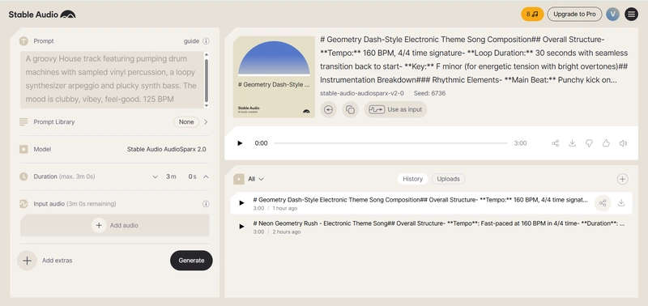Play the Neon Geometry Rush history track

(241, 227)
